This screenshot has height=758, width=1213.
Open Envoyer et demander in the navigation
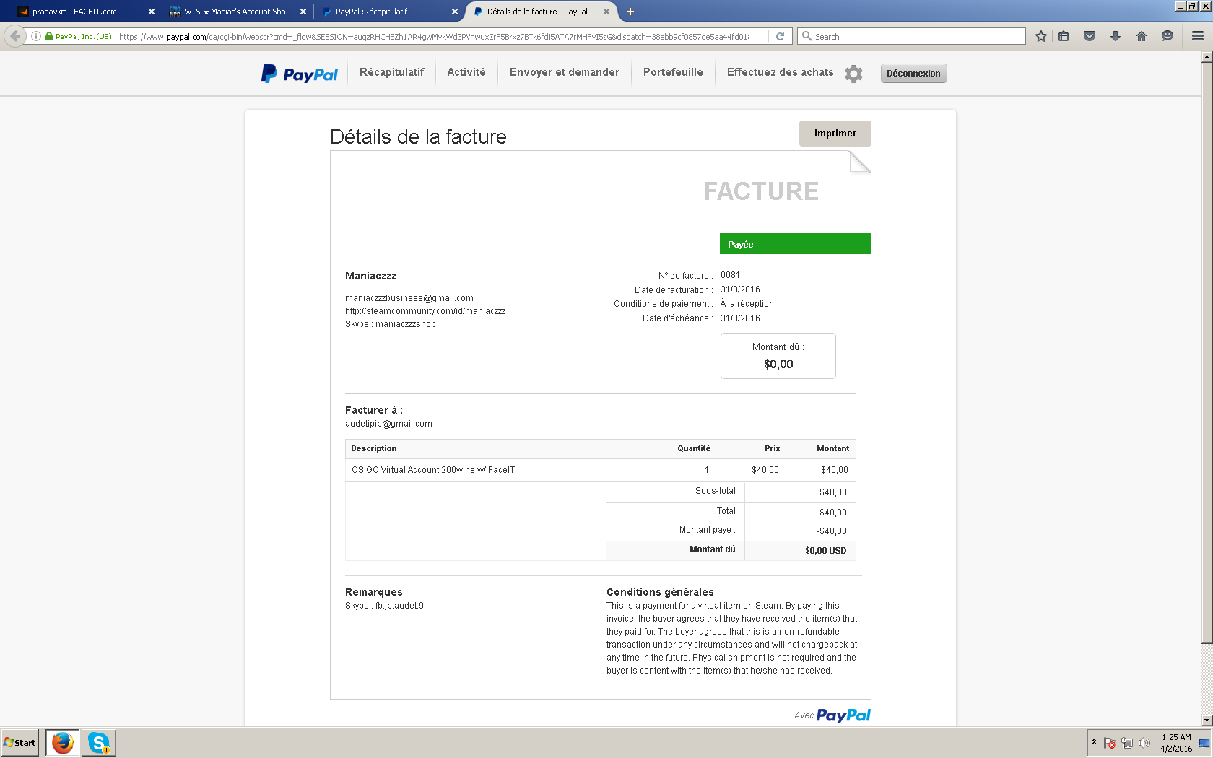[565, 72]
